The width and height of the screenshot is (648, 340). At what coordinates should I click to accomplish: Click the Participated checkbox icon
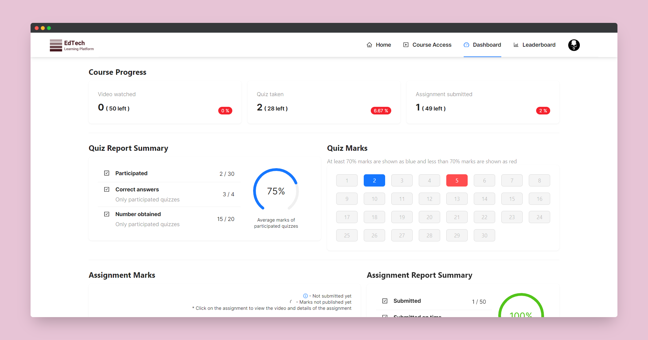[107, 173]
